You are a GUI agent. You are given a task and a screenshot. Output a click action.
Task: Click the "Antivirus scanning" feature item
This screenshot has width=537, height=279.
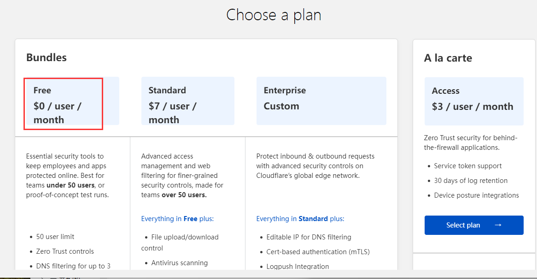179,263
